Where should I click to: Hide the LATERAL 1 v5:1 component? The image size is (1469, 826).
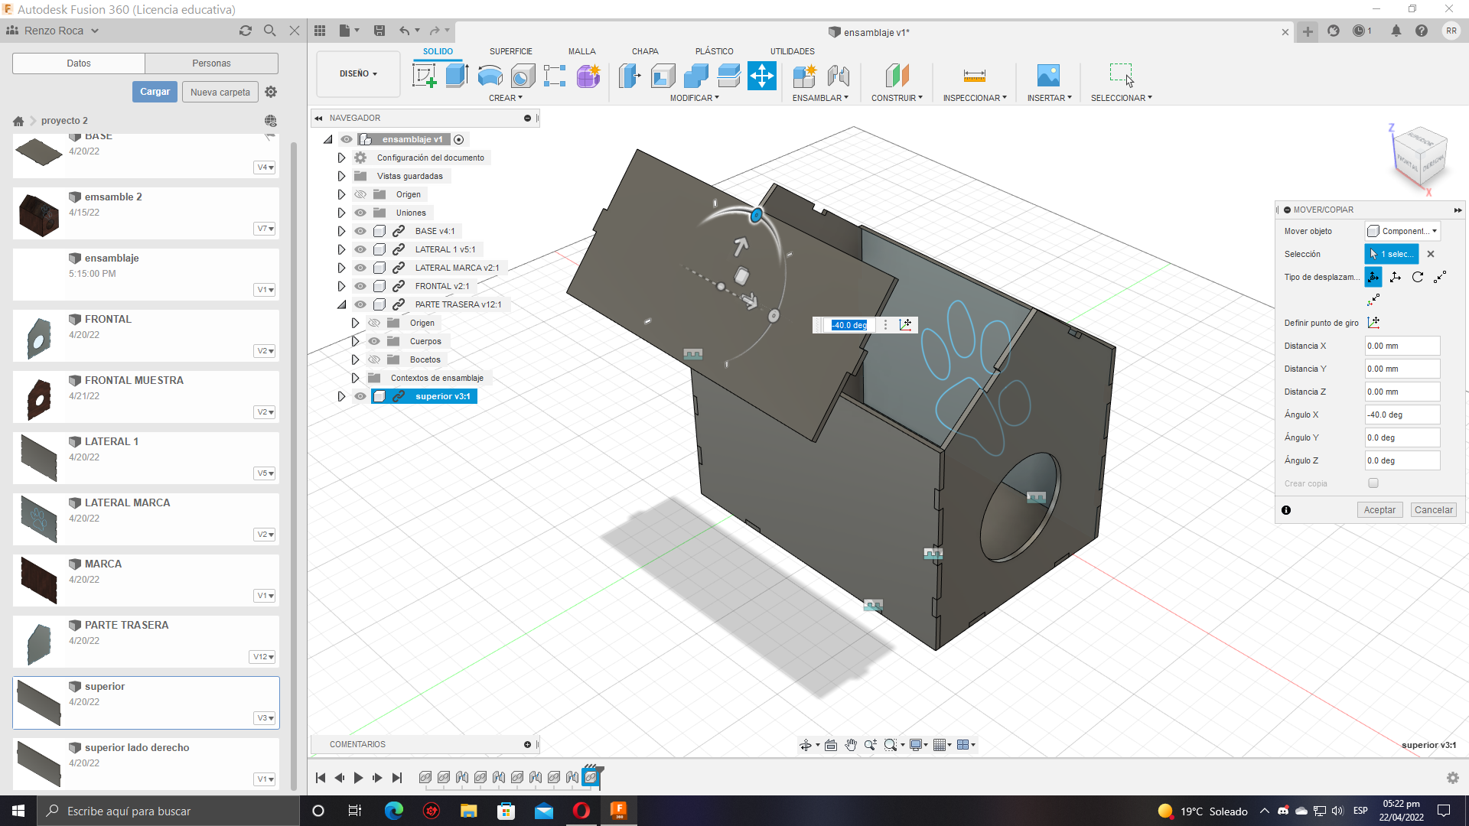click(x=360, y=249)
